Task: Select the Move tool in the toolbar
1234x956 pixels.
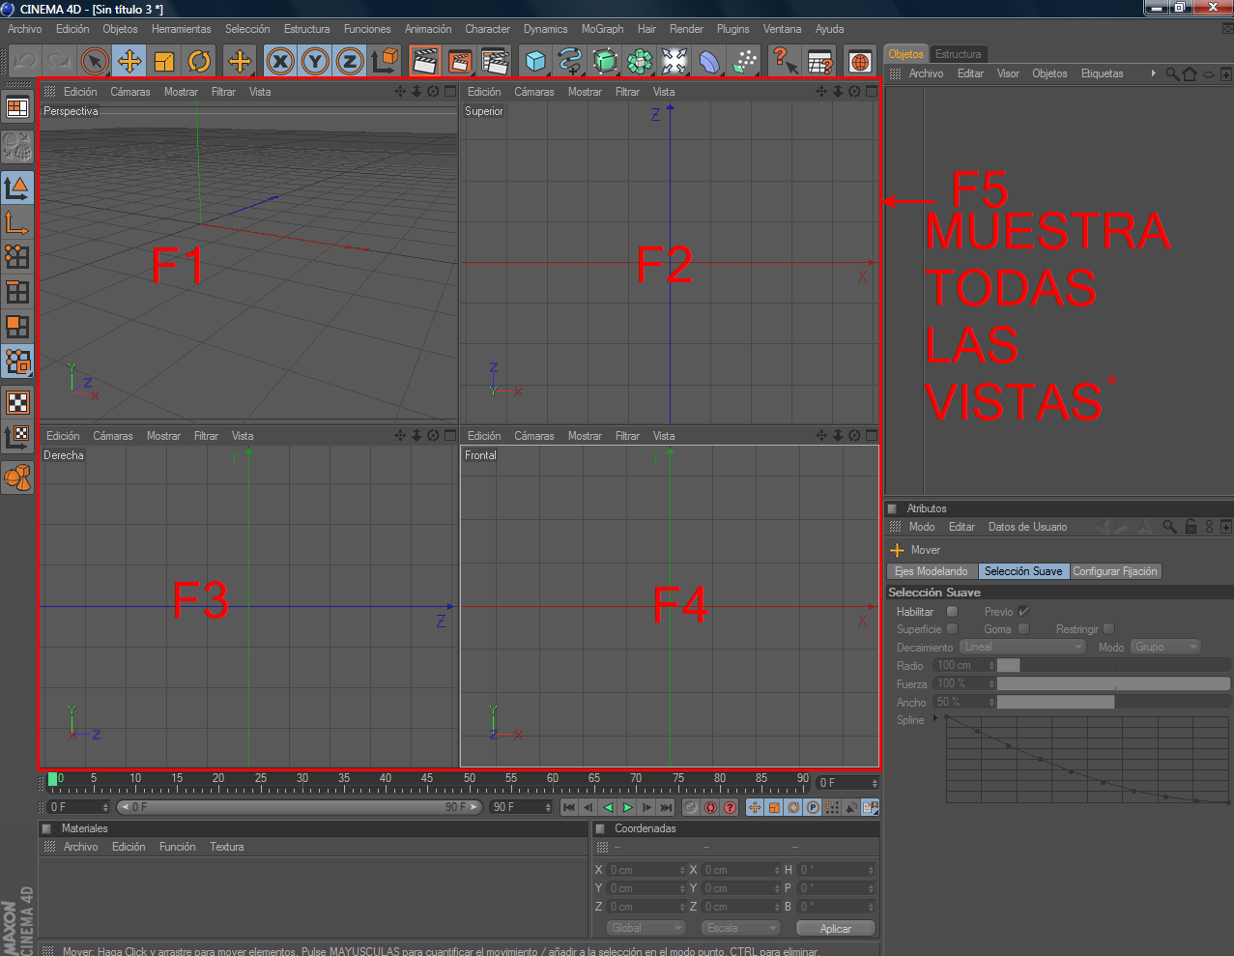Action: [129, 60]
